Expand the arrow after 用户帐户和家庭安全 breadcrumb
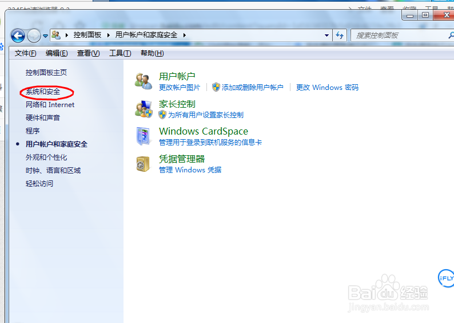 coord(184,35)
